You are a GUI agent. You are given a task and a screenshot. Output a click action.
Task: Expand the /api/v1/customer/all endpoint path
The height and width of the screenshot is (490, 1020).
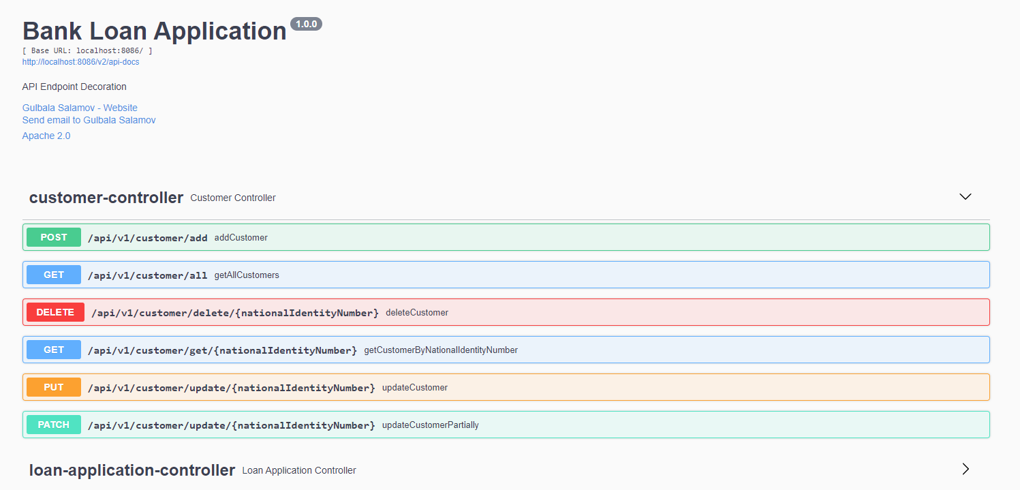click(148, 275)
